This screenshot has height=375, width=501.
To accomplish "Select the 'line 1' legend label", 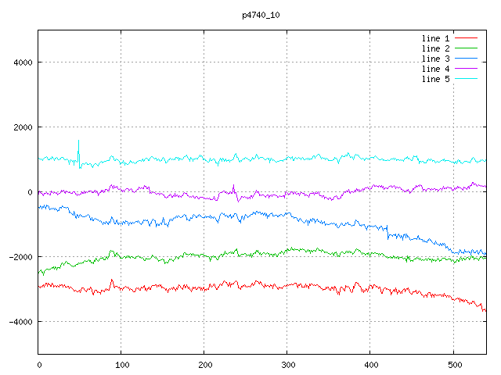I will (435, 38).
